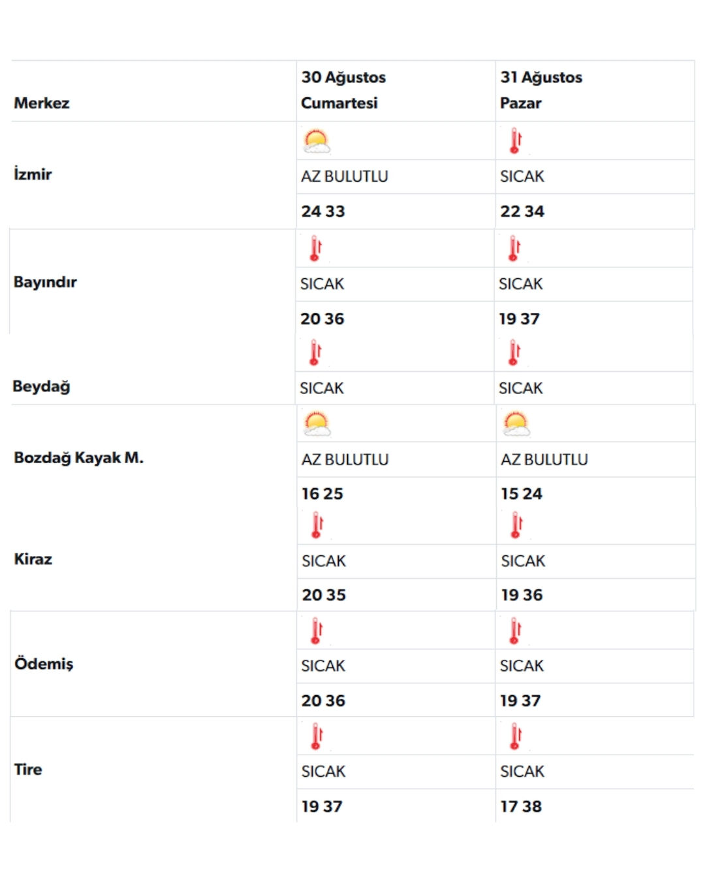Click İzmir's Saturday partly cloudy icon
Viewport: 705px width, 882px height.
pos(317,141)
